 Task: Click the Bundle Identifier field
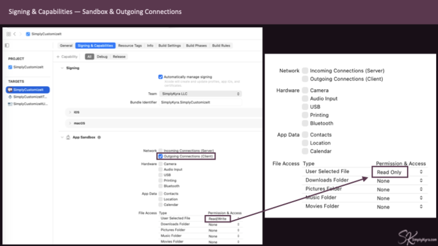[200, 103]
